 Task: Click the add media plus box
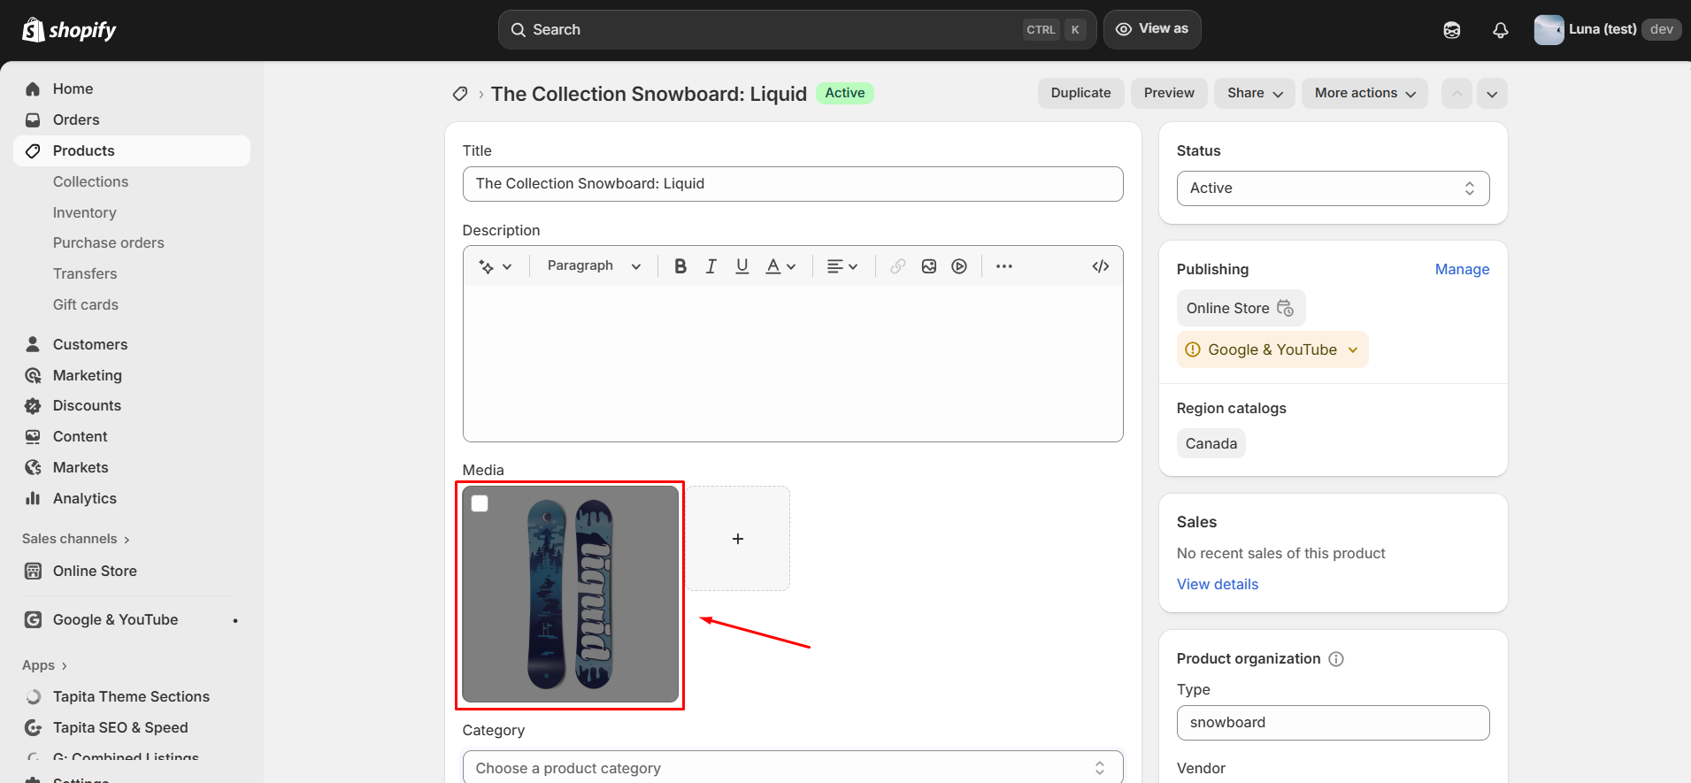coord(738,539)
